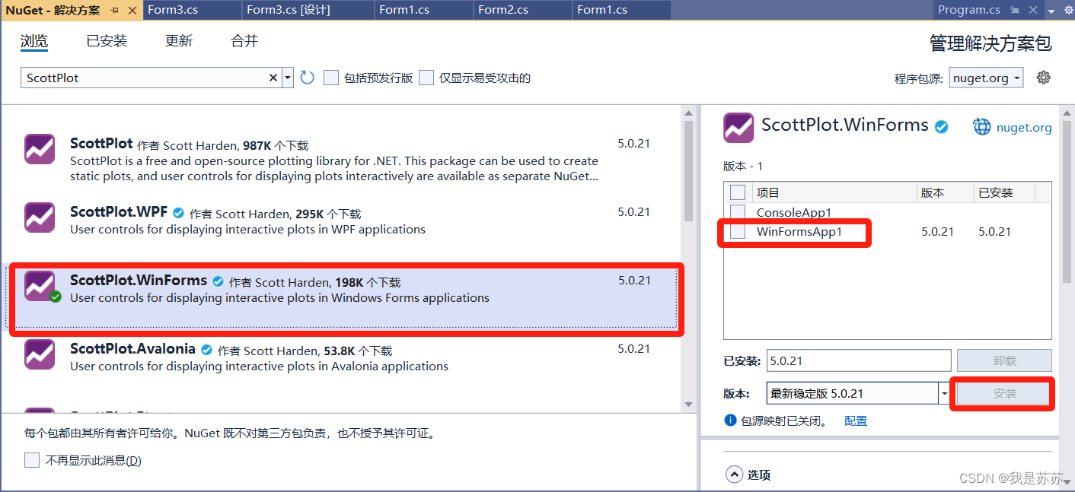Clear the ScottPlot search text
This screenshot has width=1075, height=492.
(273, 78)
